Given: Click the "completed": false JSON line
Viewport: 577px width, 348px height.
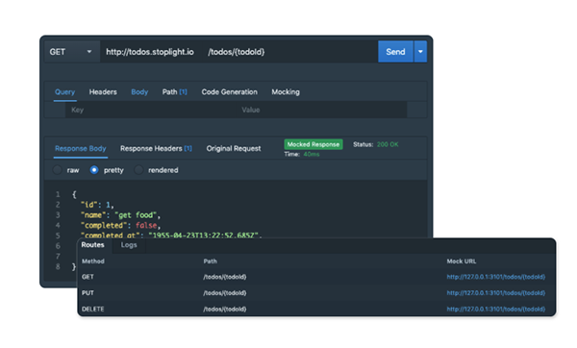Looking at the screenshot, I should pos(121,226).
